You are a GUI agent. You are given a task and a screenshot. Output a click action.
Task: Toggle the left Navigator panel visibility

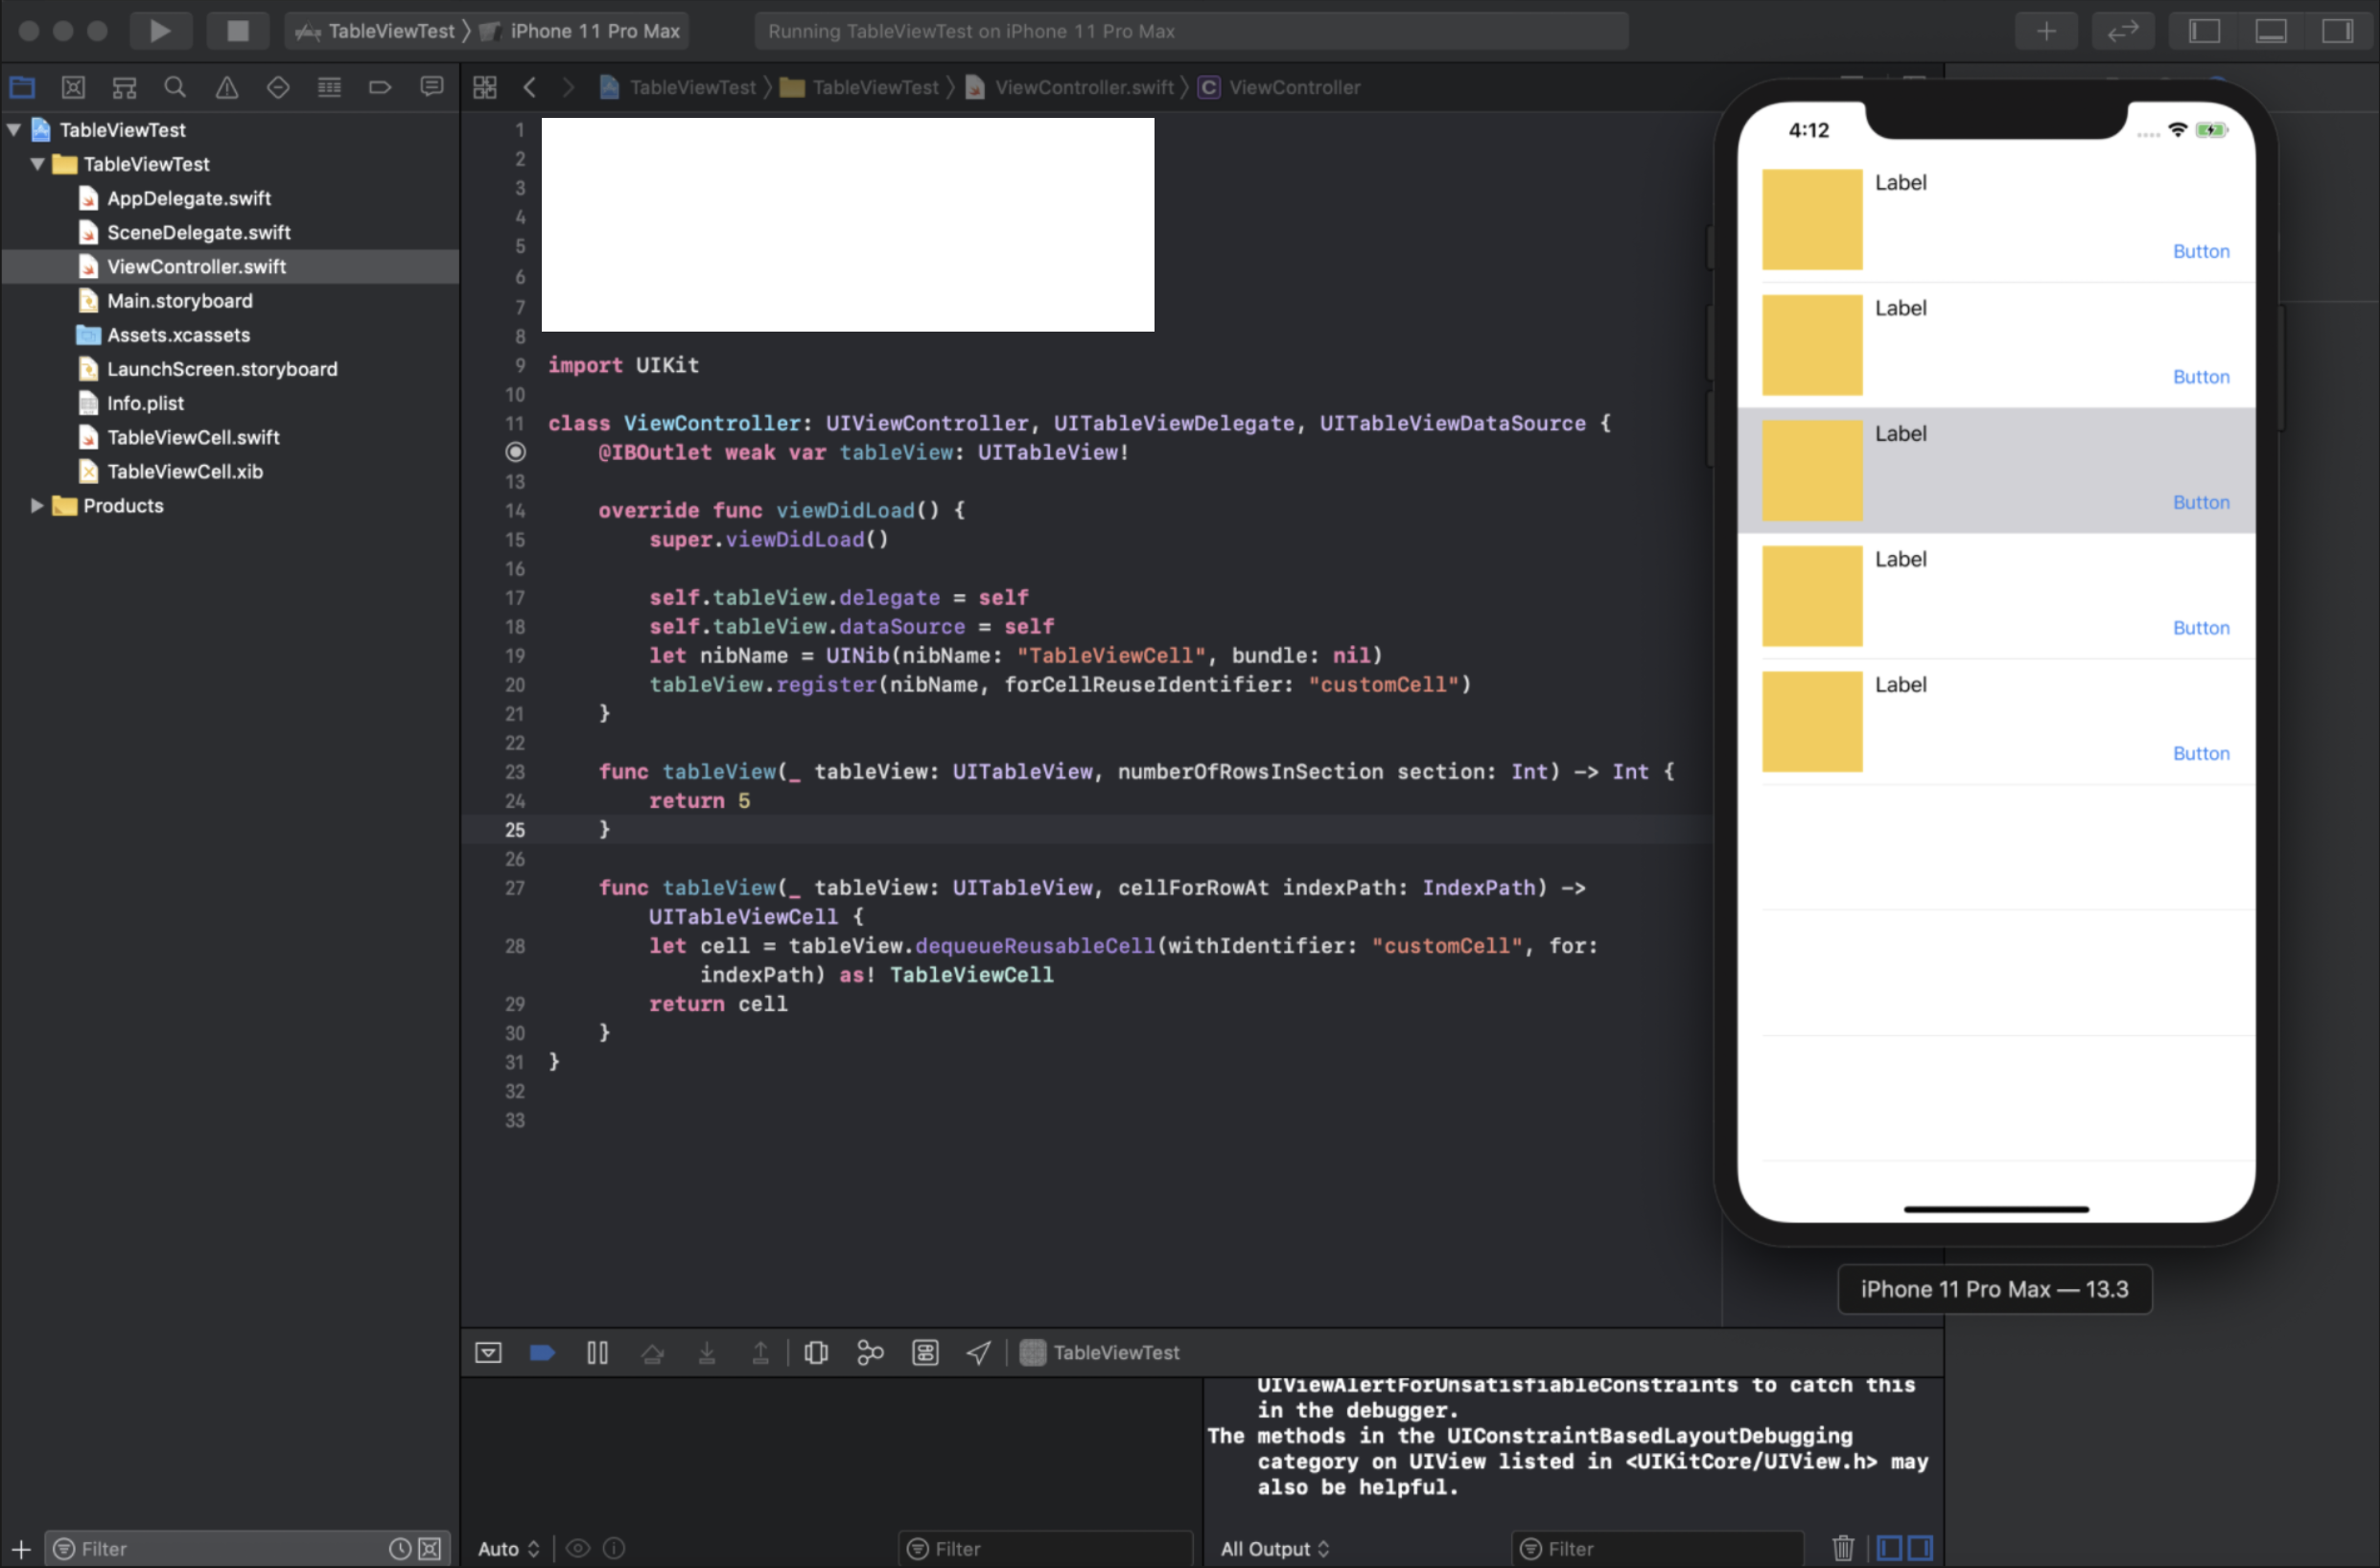pyautogui.click(x=2204, y=31)
